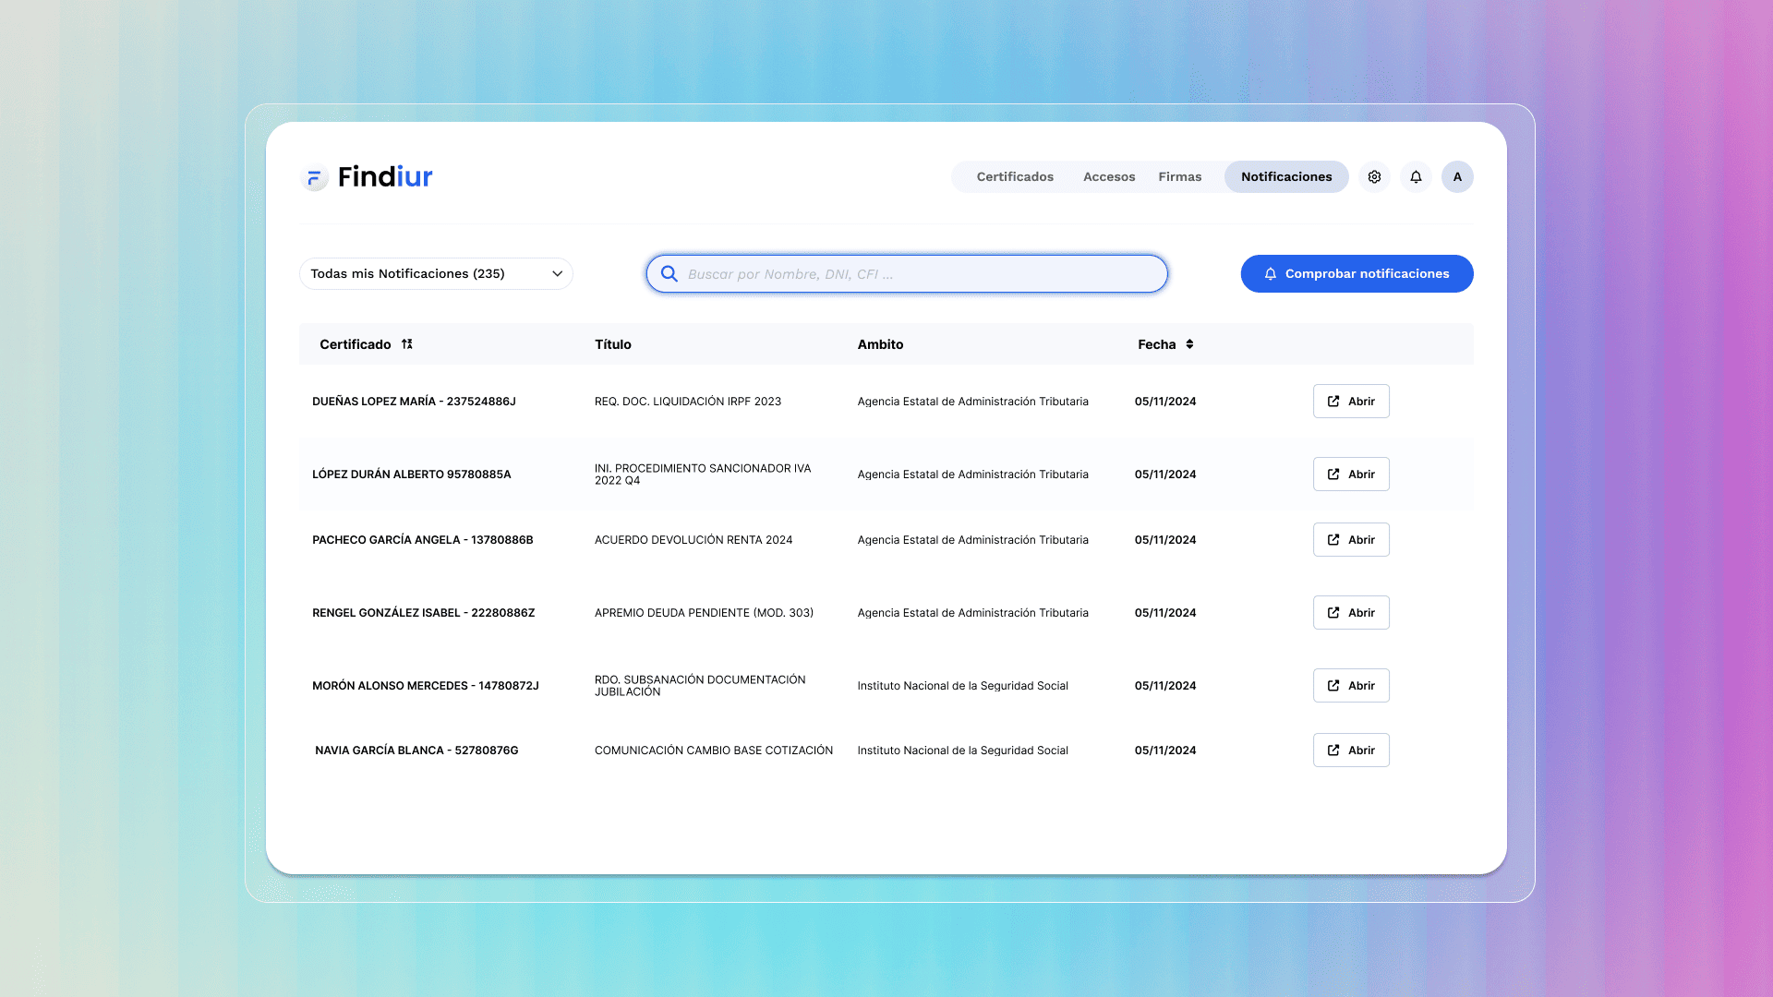Image resolution: width=1773 pixels, height=997 pixels.
Task: Sort by Certificado column arrows
Action: 407,344
